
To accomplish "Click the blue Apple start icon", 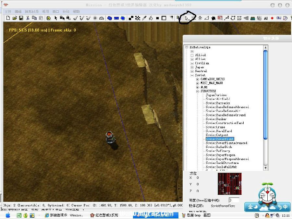I will coord(8,215).
